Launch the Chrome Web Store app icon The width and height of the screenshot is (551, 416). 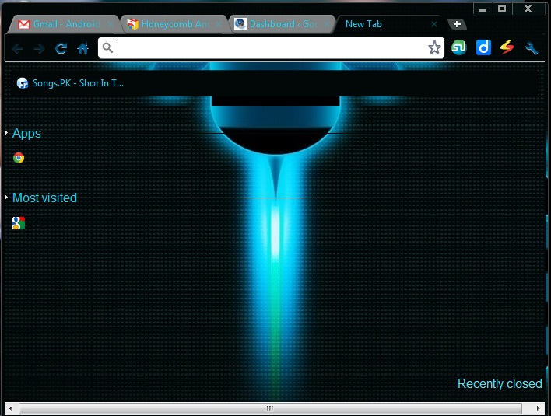(19, 158)
